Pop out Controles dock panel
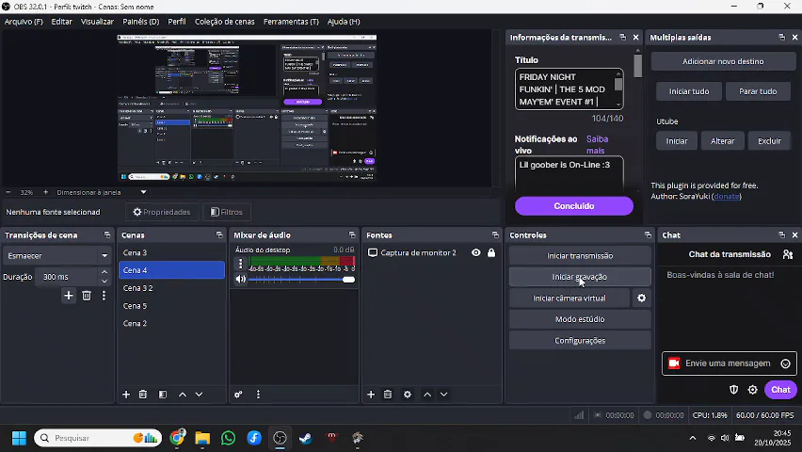The height and width of the screenshot is (452, 802). 648,235
